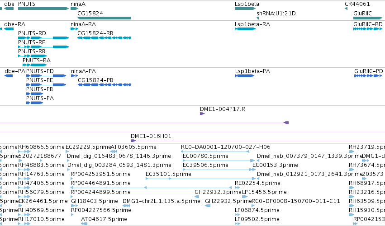Select EST EC35101.5prime
This screenshot has height=226, width=385.
click(168, 174)
